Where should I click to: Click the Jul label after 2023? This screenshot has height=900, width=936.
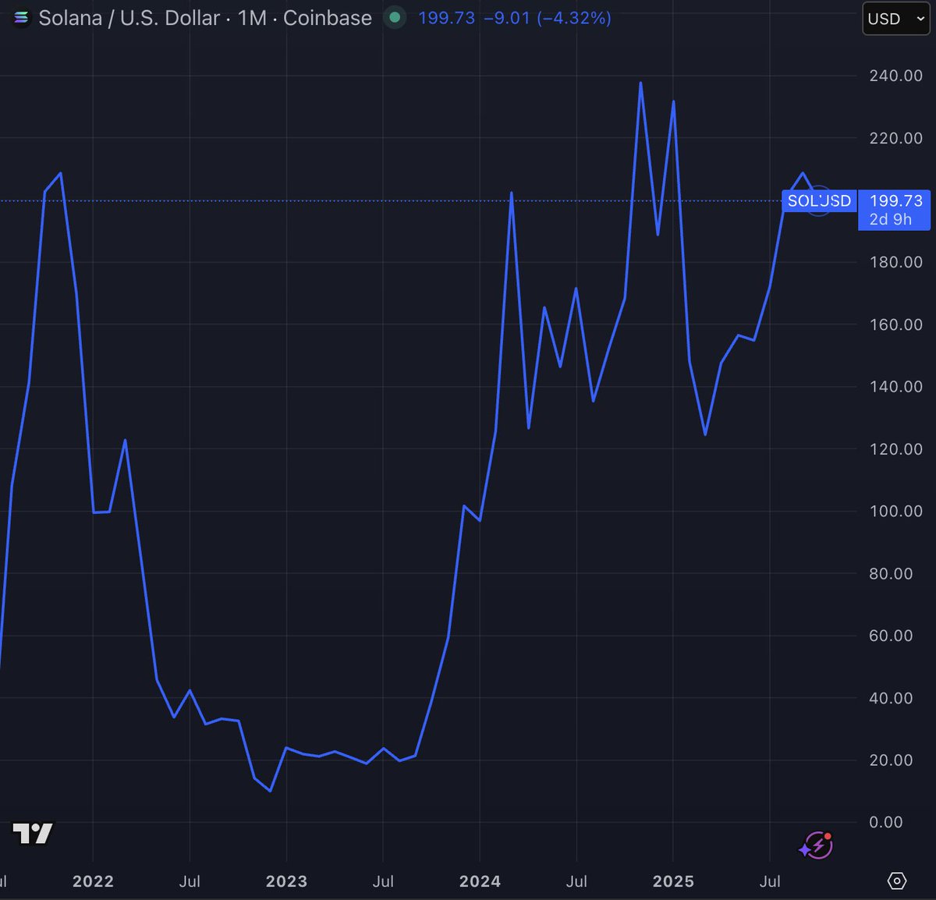click(x=383, y=881)
